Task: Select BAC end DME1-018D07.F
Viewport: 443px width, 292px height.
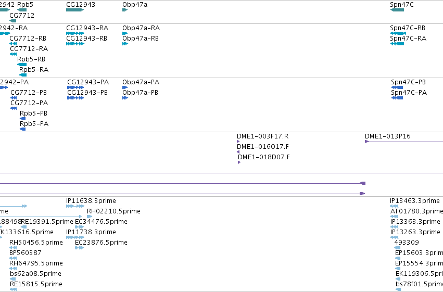Action: pyautogui.click(x=239, y=163)
